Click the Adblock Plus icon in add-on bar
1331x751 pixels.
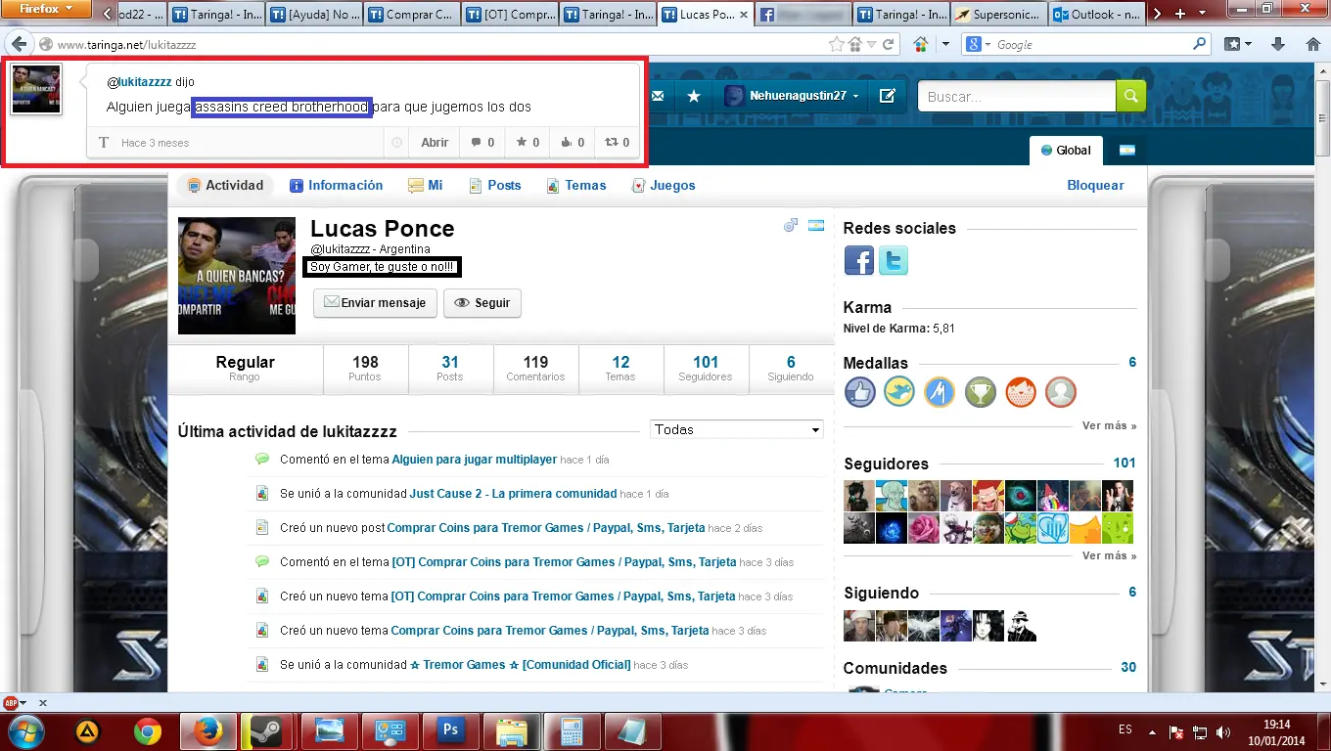coord(12,703)
